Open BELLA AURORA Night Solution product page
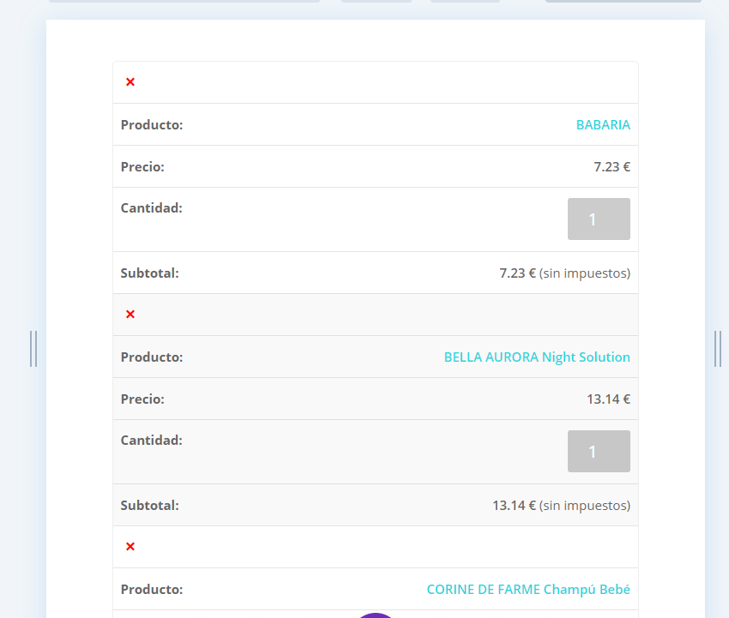729x618 pixels. point(537,357)
